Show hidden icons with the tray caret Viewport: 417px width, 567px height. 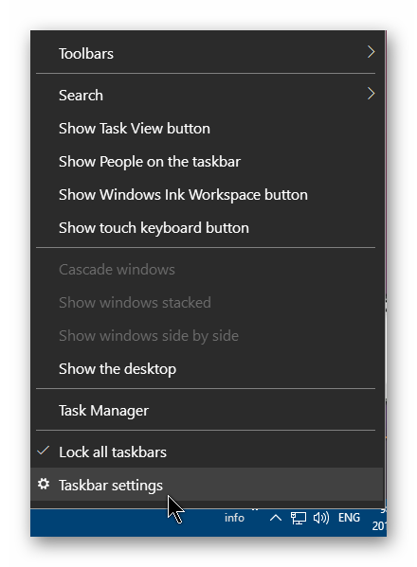click(x=276, y=518)
